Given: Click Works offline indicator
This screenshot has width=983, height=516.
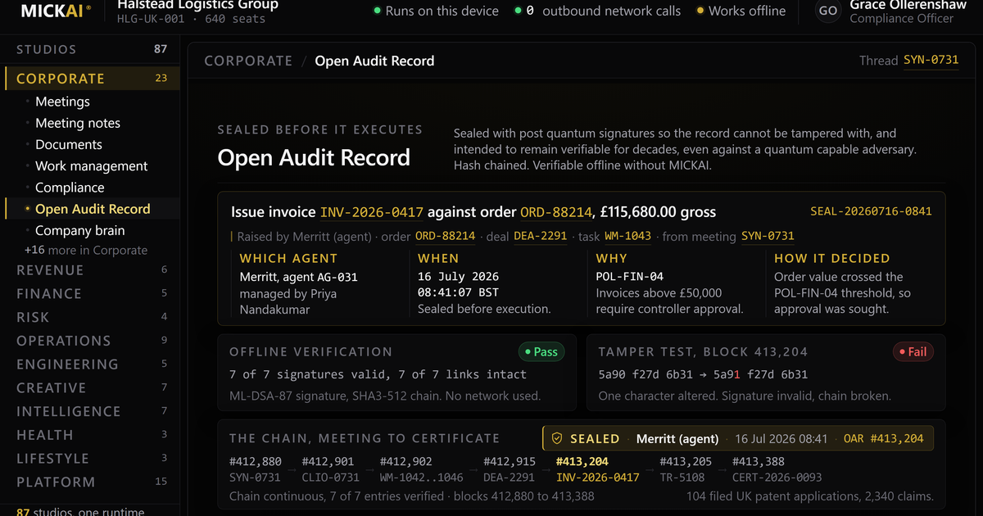Looking at the screenshot, I should coord(741,11).
